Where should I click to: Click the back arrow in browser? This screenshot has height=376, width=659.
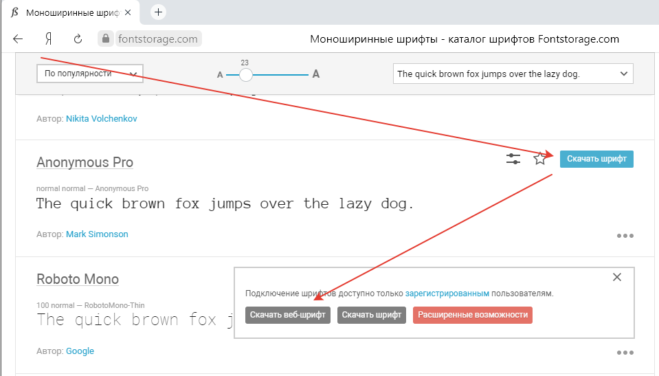click(x=18, y=39)
